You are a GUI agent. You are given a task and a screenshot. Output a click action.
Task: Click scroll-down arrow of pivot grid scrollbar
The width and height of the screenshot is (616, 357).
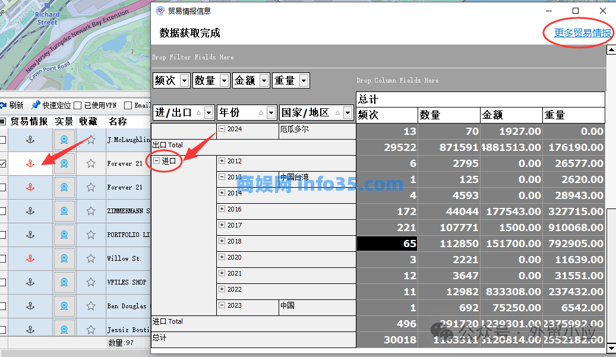coord(611,348)
